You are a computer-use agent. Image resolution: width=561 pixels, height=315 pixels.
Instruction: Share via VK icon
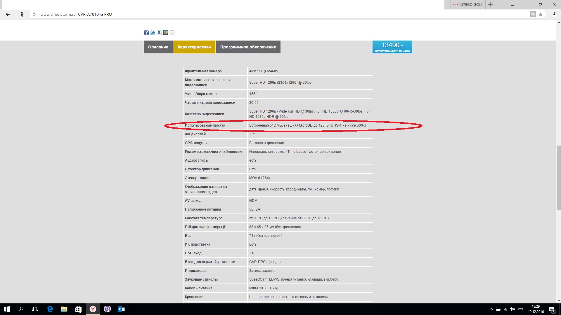pos(159,33)
